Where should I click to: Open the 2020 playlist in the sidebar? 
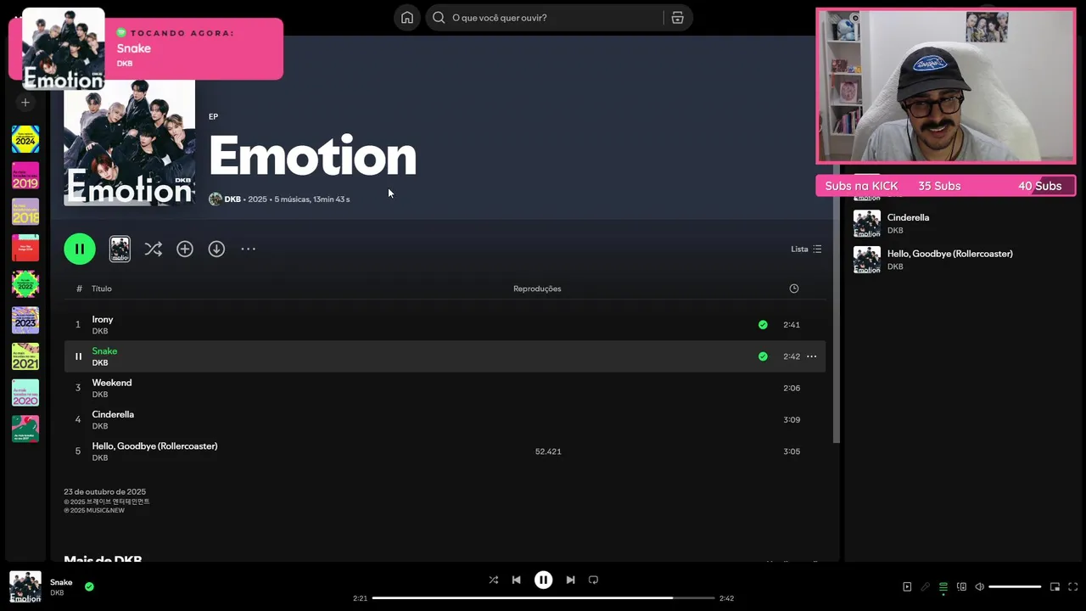(25, 392)
